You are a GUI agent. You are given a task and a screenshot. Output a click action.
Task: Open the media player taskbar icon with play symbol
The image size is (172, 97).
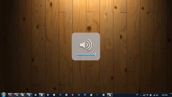42,95
